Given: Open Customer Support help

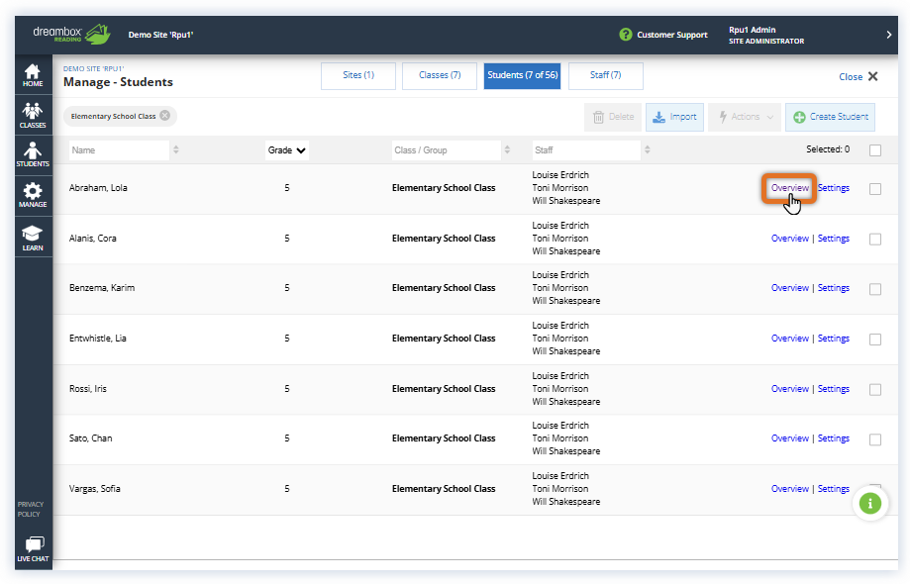Looking at the screenshot, I should pos(663,34).
